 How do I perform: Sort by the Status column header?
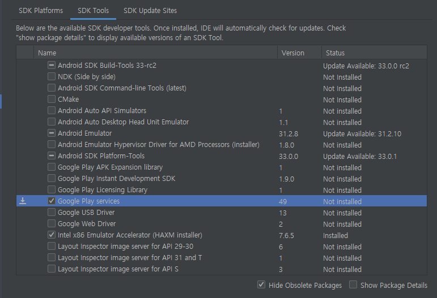pyautogui.click(x=374, y=53)
